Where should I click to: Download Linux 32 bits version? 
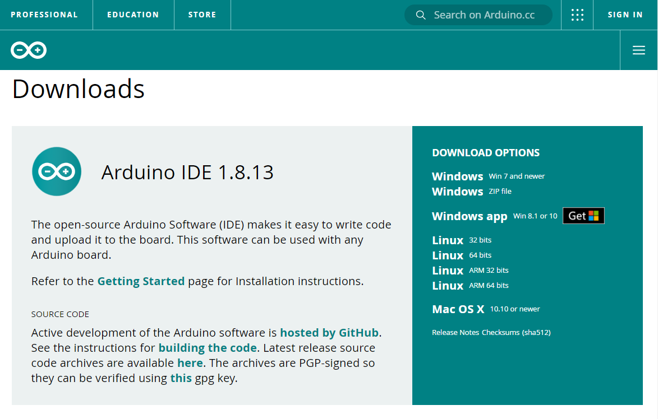[462, 240]
